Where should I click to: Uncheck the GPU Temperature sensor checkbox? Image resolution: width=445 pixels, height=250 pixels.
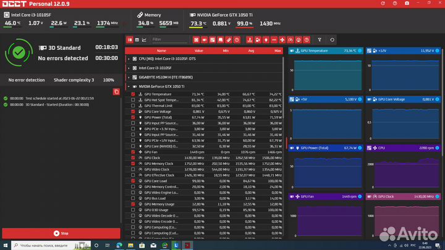(x=133, y=94)
